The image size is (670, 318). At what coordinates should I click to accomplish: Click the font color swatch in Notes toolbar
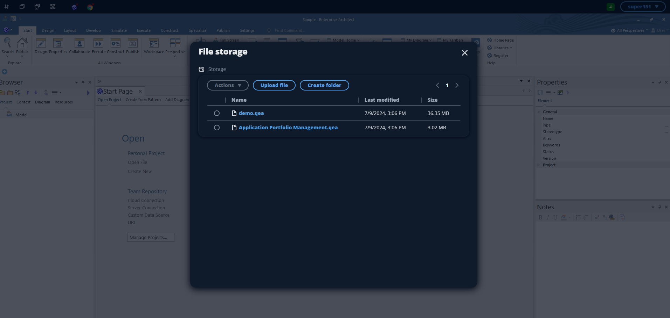(564, 217)
